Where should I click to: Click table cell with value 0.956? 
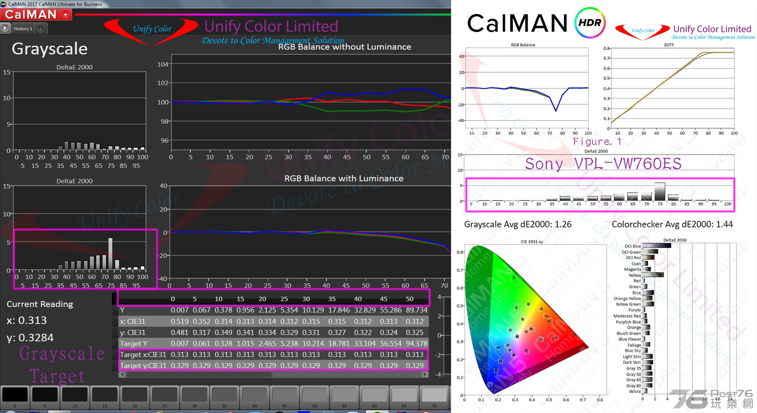[245, 310]
